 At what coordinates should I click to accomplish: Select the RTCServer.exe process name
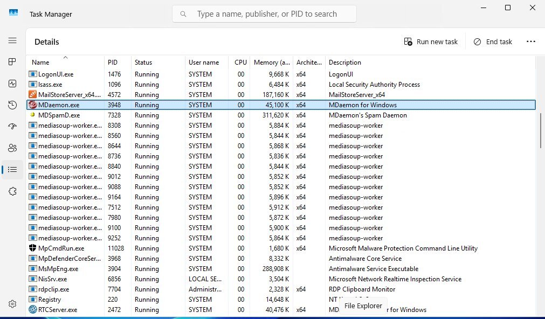coord(58,310)
